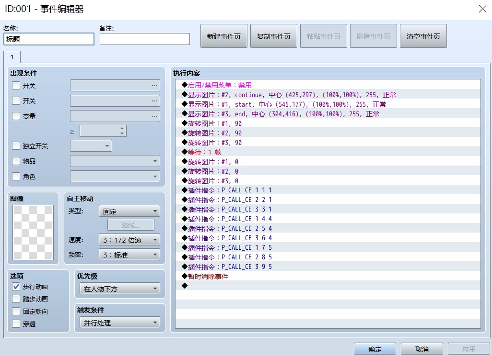Select plugin command P_CALL_CE 2 8 5
The width and height of the screenshot is (492, 356).
pyautogui.click(x=328, y=257)
